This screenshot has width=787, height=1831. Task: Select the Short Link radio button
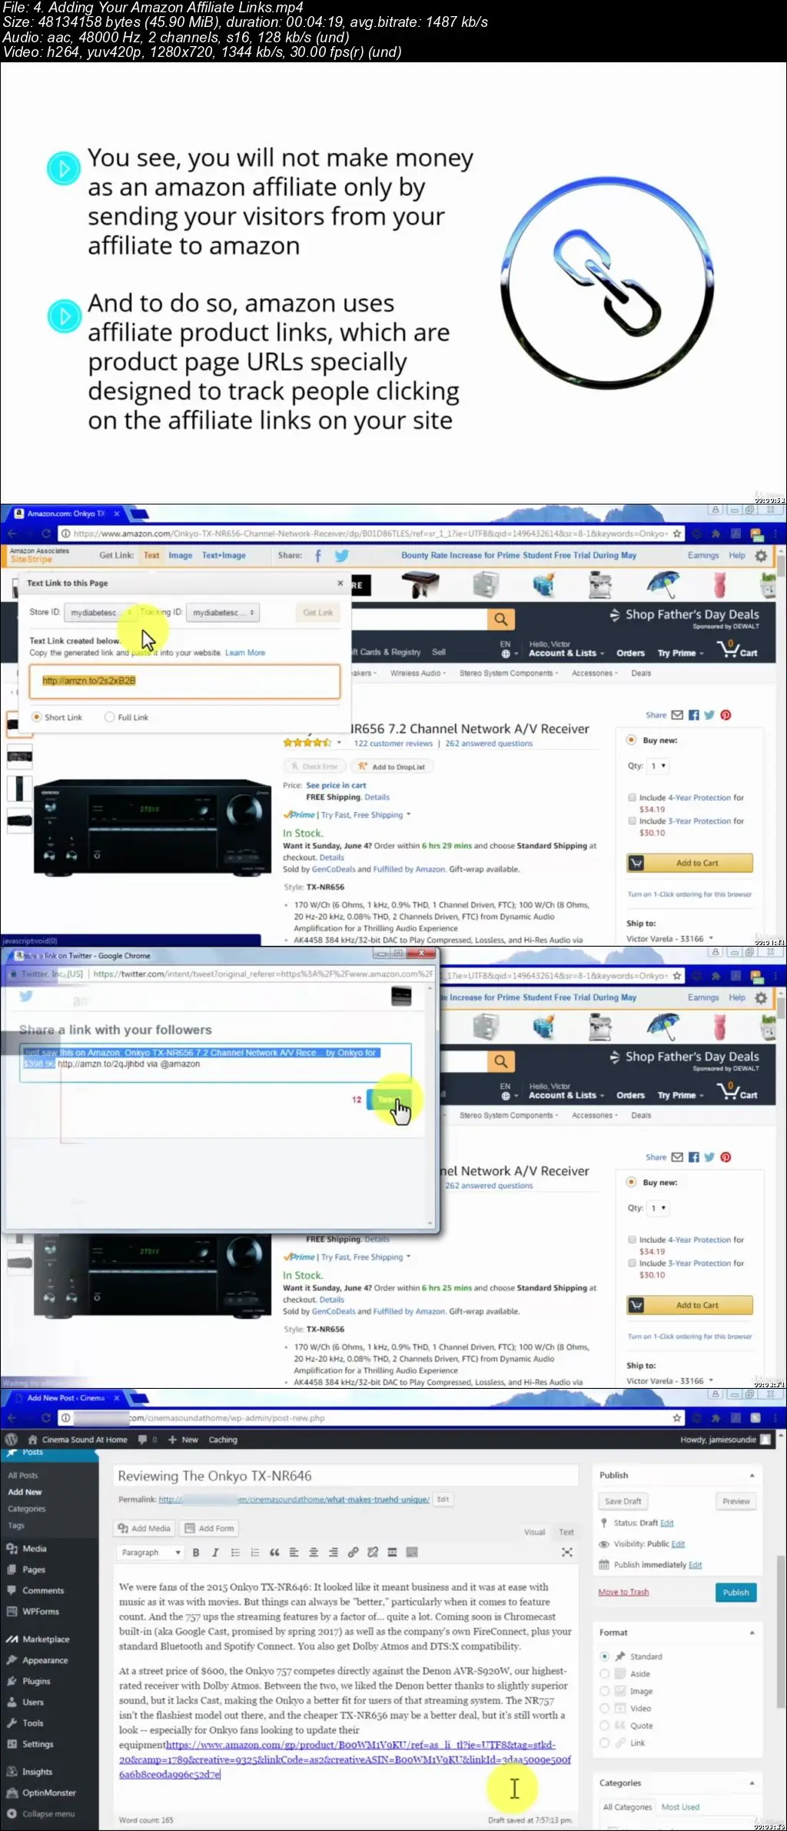point(36,717)
